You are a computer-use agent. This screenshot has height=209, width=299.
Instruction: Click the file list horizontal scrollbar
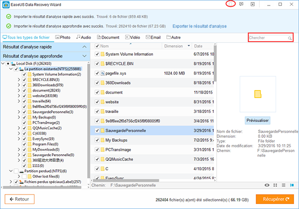pos(126,180)
